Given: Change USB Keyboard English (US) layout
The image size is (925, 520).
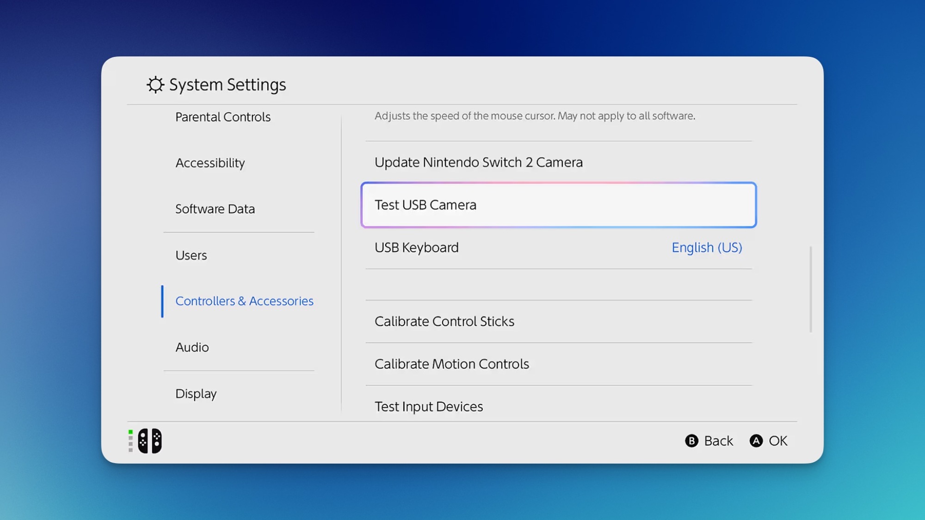Looking at the screenshot, I should click(706, 247).
